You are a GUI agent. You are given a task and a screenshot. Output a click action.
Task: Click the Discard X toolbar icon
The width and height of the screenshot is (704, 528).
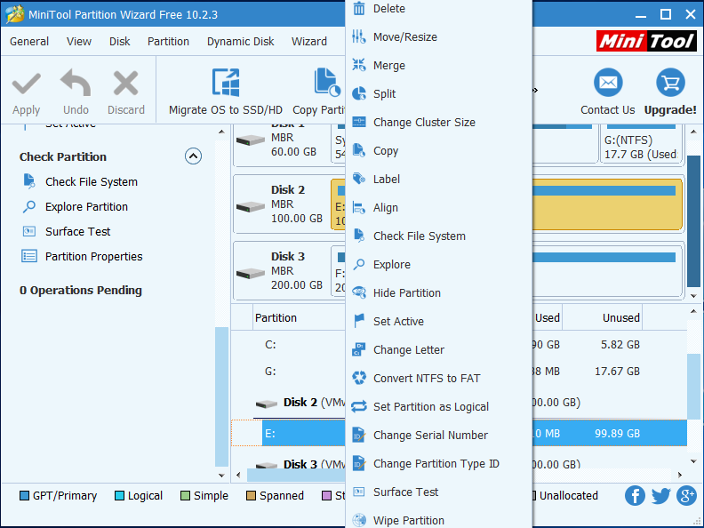(x=125, y=83)
